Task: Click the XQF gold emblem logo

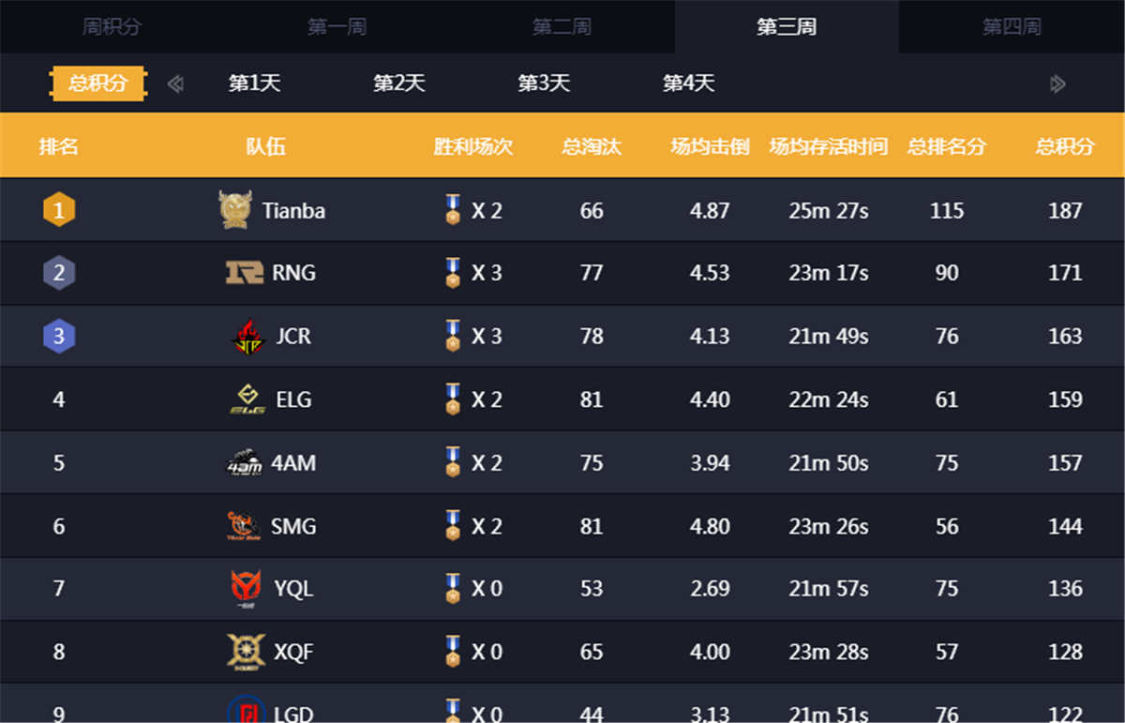Action: [x=246, y=652]
